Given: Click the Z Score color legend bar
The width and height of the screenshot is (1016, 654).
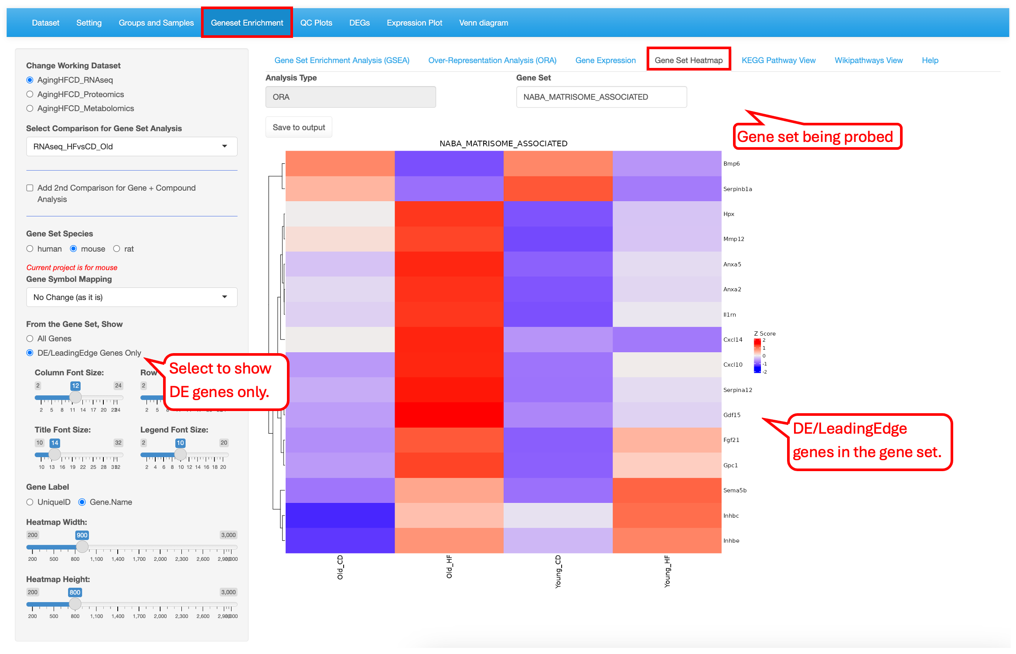Looking at the screenshot, I should [x=757, y=356].
